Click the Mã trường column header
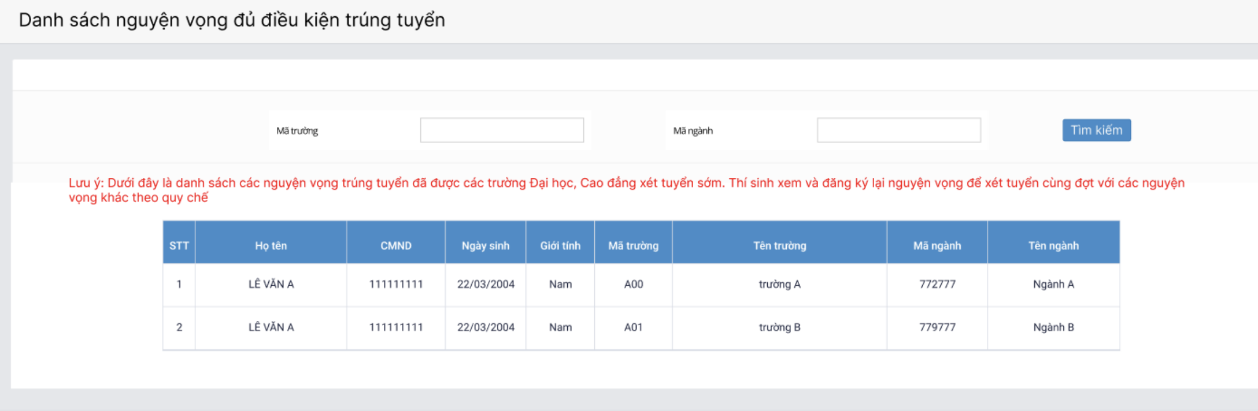This screenshot has height=411, width=1258. point(633,246)
